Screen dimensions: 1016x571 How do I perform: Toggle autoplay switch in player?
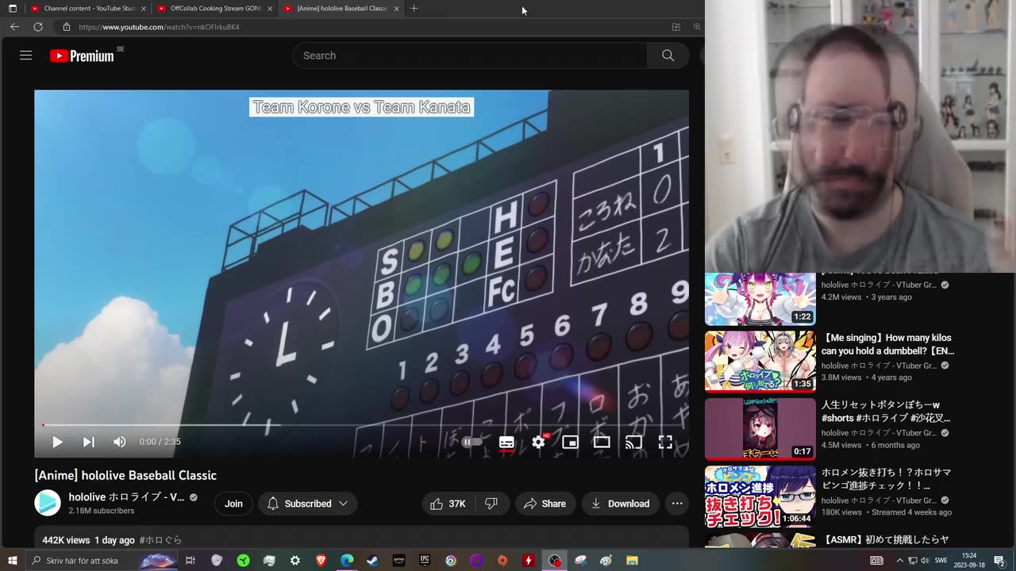click(x=471, y=442)
